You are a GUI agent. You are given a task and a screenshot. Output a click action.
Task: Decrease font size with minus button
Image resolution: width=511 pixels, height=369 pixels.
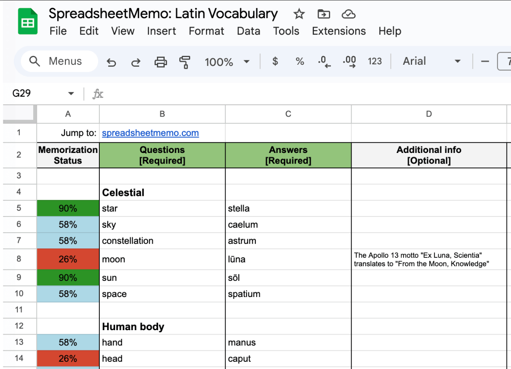486,61
